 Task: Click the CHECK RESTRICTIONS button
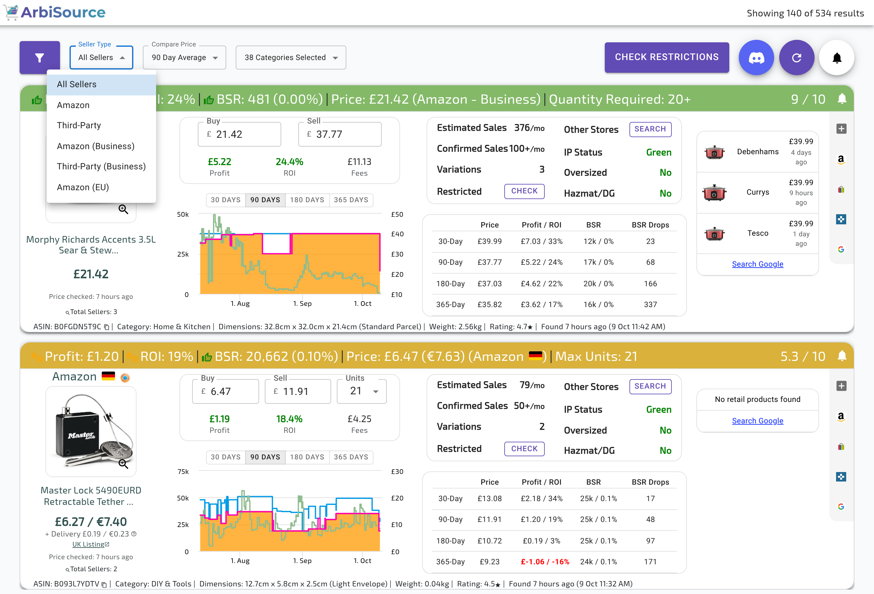[666, 57]
